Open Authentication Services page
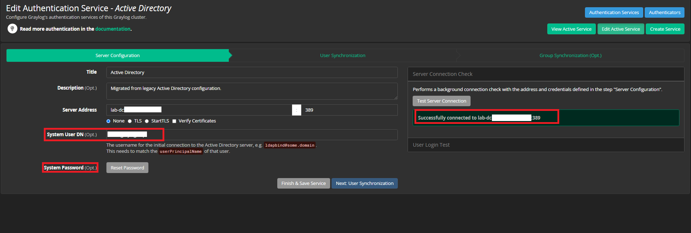This screenshot has height=233, width=691. click(614, 12)
